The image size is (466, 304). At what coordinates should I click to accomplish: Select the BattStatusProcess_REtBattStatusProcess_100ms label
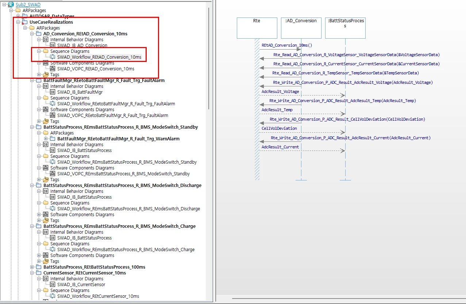pos(94,267)
